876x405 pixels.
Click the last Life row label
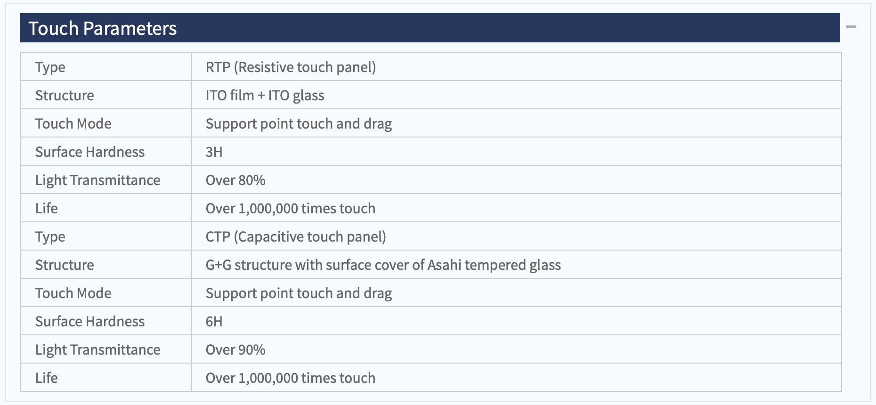point(47,378)
